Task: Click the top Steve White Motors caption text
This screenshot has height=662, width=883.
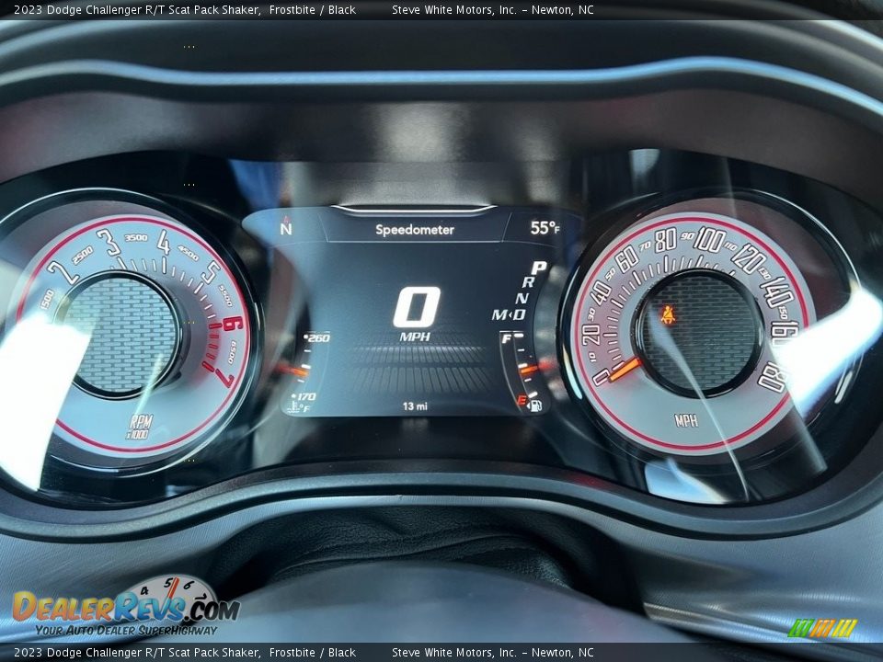Action: click(493, 9)
